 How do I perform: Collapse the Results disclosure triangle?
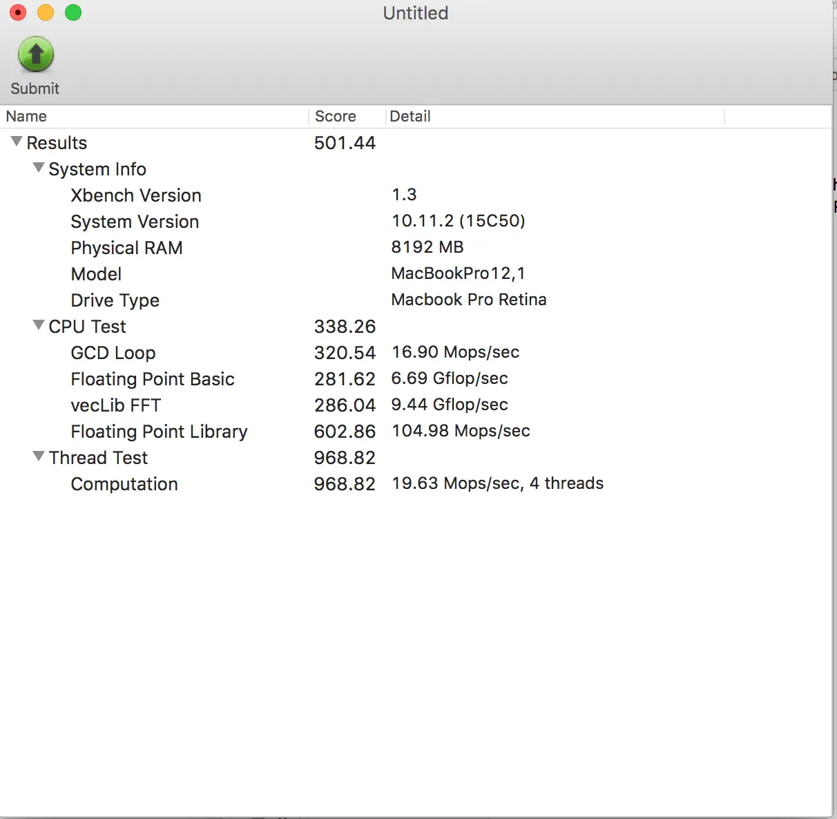coord(17,142)
